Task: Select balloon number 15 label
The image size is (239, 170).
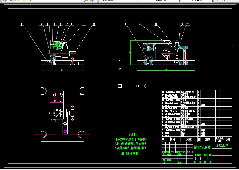Action: (x=156, y=24)
